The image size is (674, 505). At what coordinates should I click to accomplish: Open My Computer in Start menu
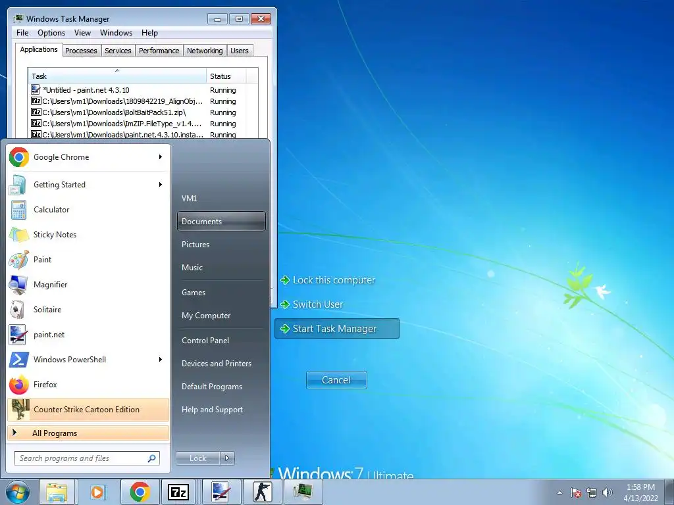[x=221, y=316]
